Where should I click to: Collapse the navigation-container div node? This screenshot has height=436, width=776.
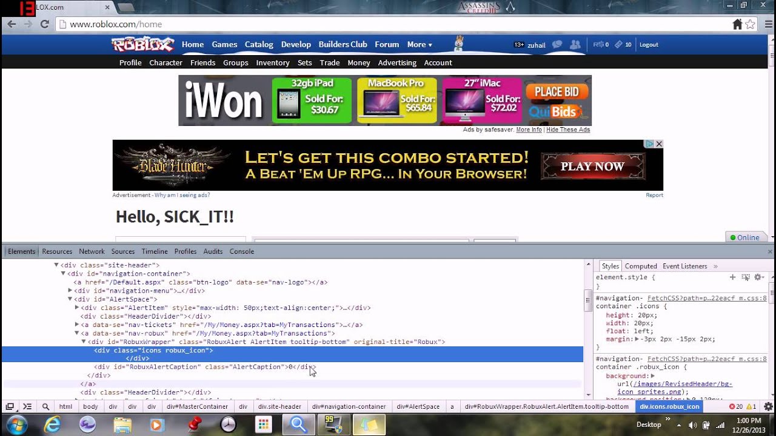pos(63,274)
